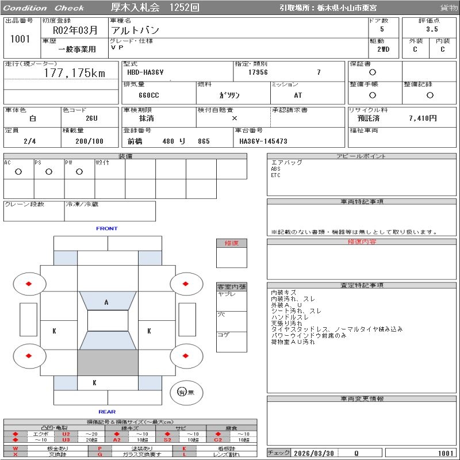Click the アピールポイント section header
460x460 pixels.
tap(362, 156)
